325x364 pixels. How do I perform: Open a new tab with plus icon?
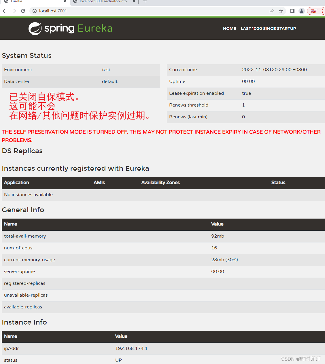pos(145,1)
